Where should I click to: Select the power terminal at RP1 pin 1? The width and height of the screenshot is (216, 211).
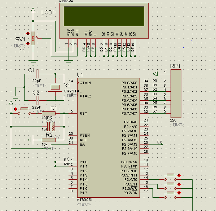point(155,74)
